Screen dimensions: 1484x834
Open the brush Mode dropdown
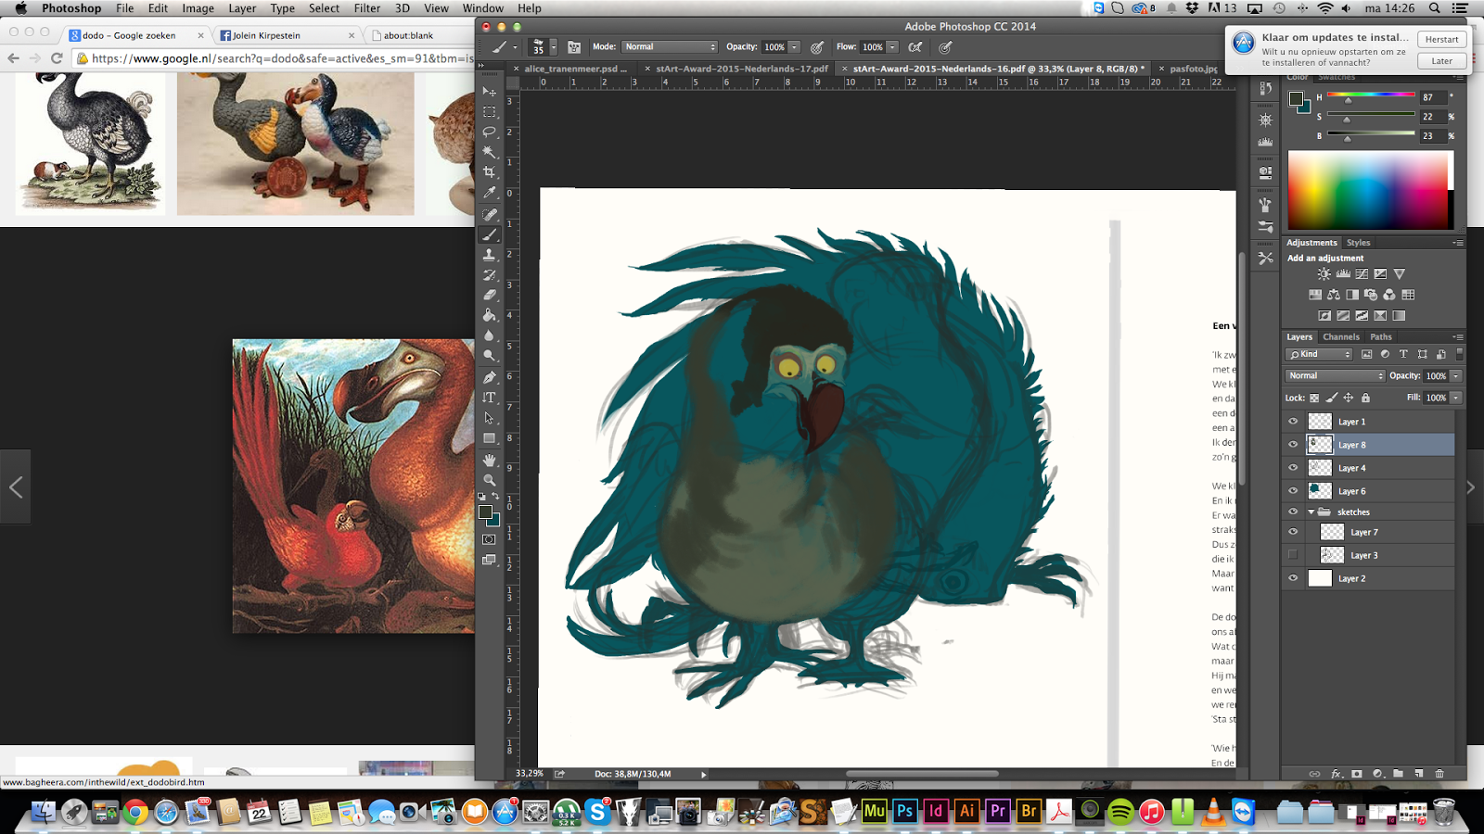point(670,47)
